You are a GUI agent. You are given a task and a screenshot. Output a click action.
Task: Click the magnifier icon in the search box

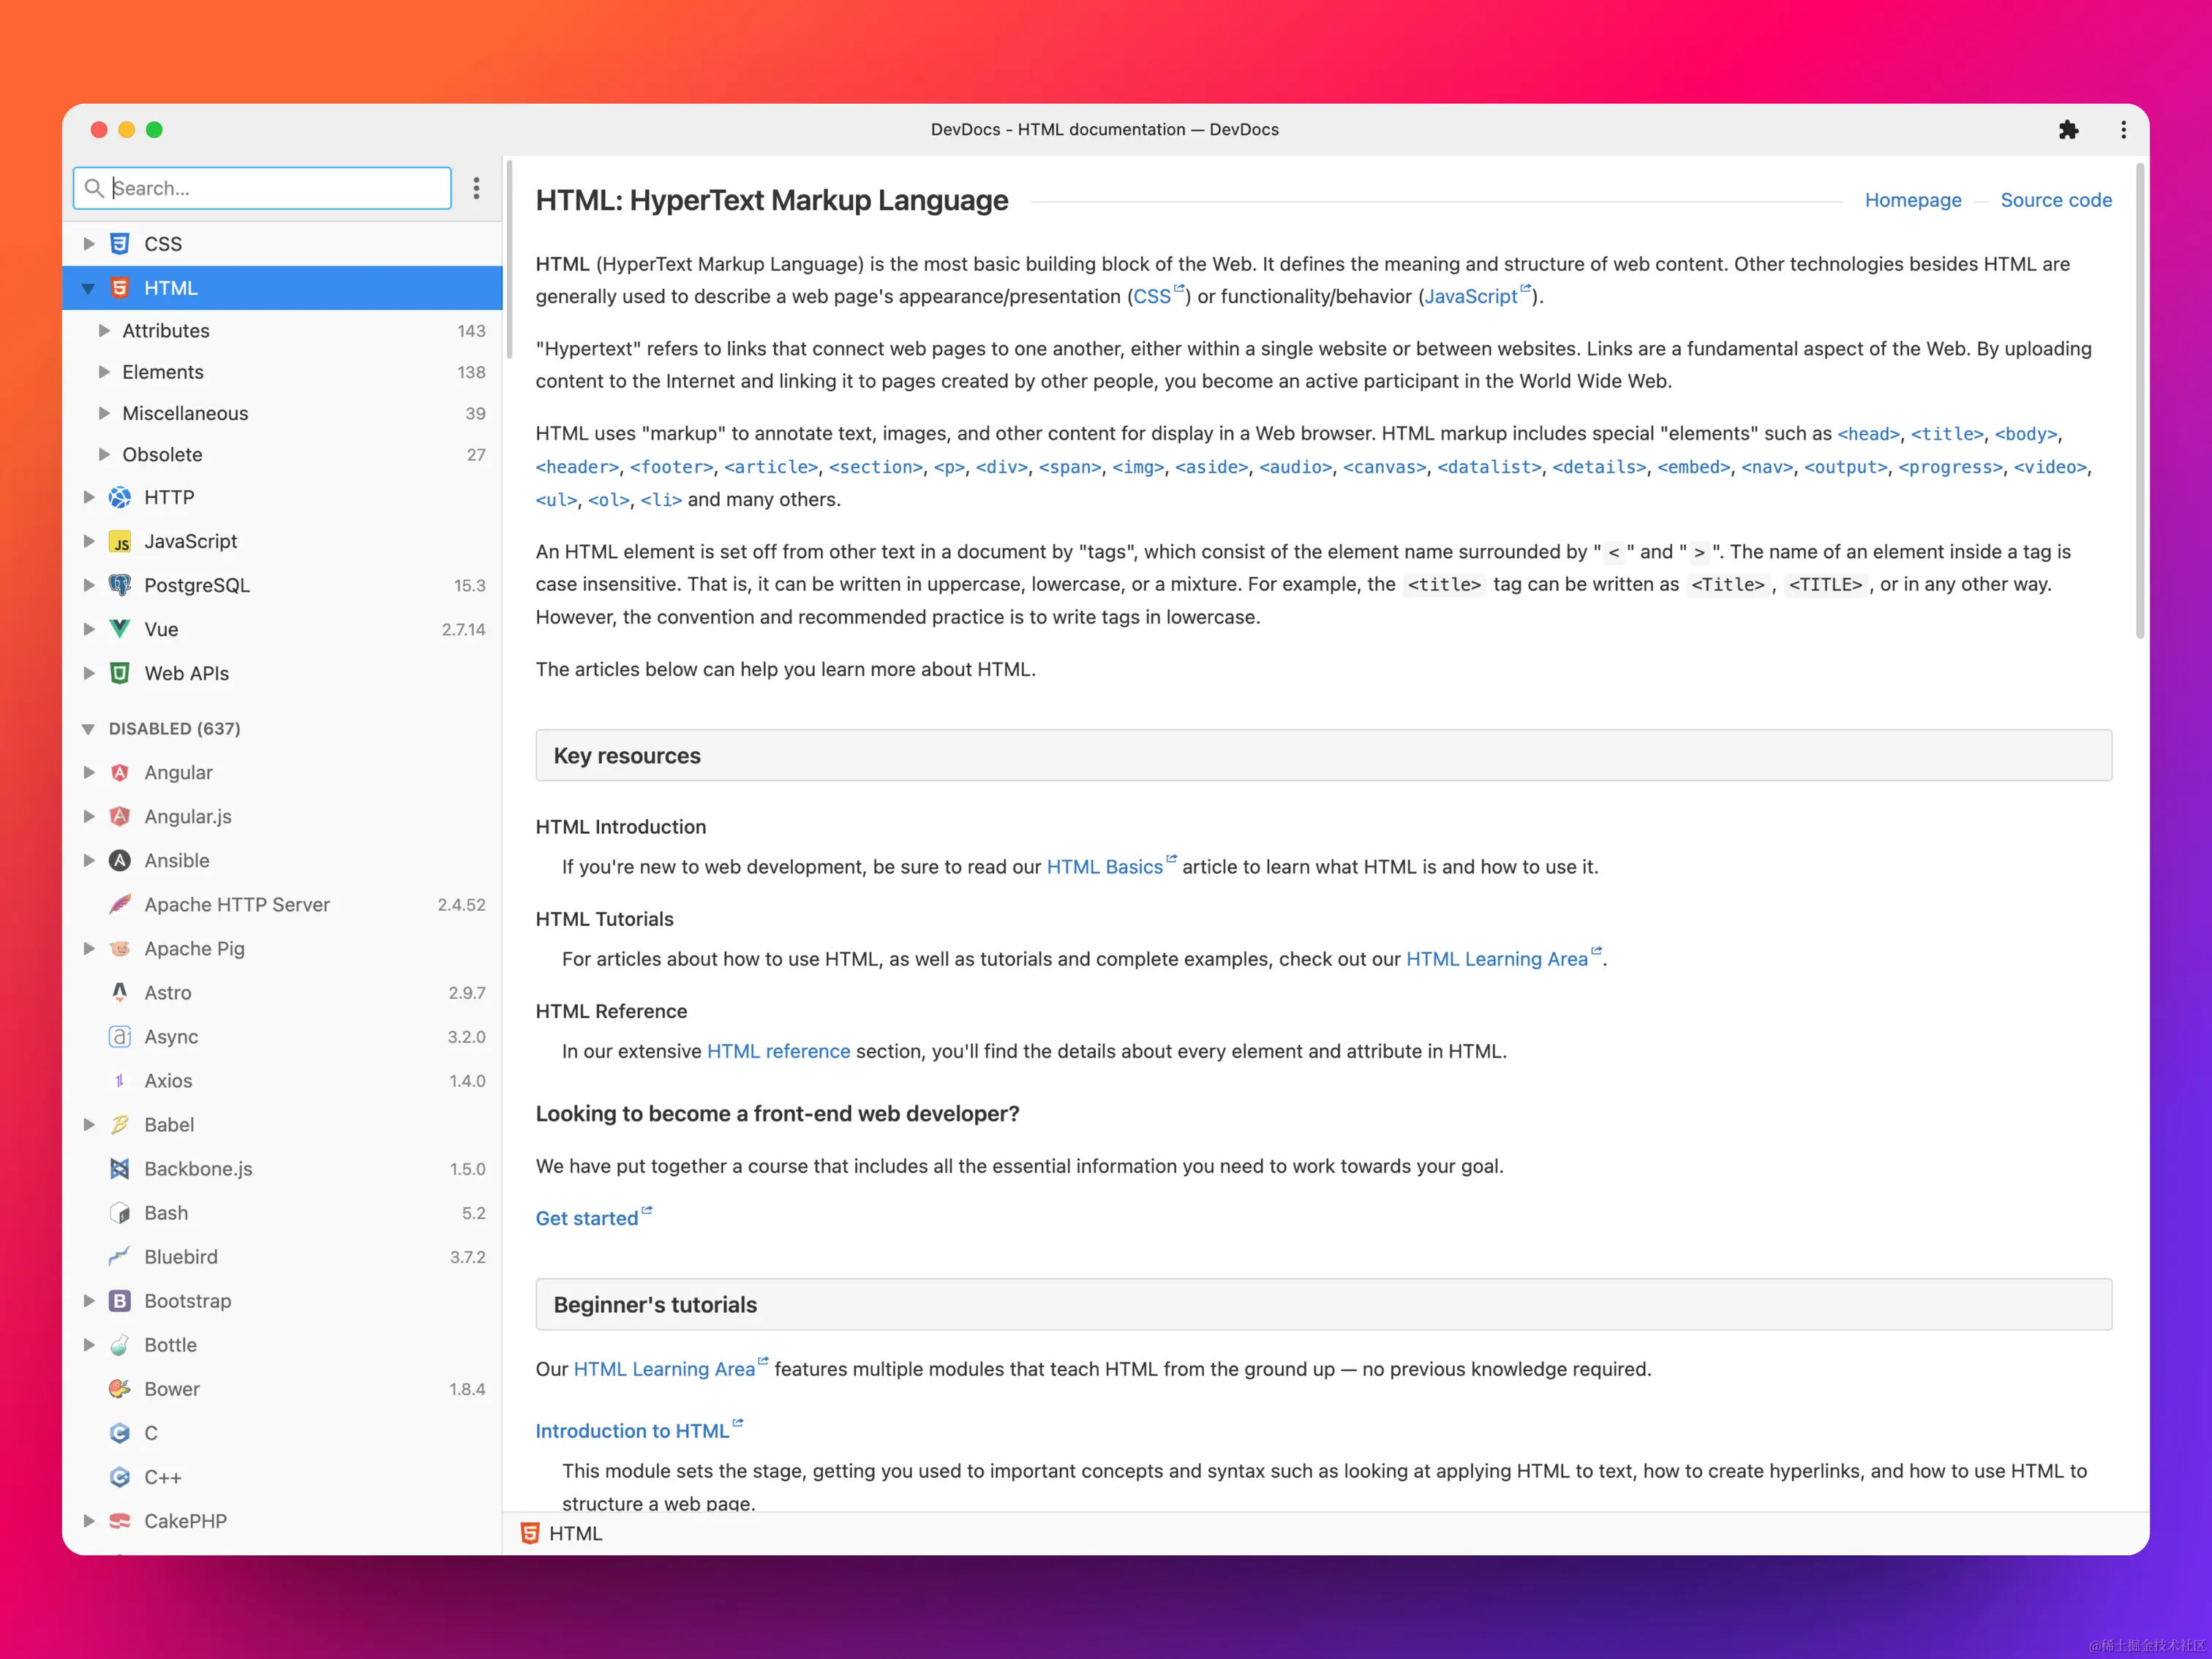click(94, 188)
